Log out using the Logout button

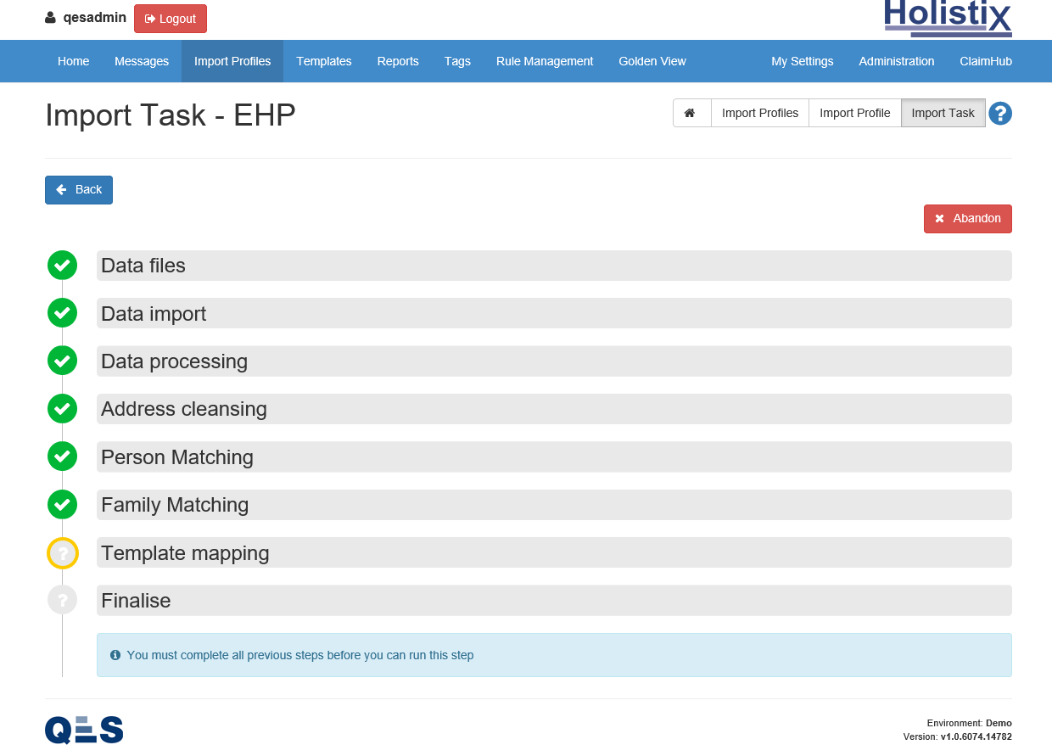(x=170, y=19)
